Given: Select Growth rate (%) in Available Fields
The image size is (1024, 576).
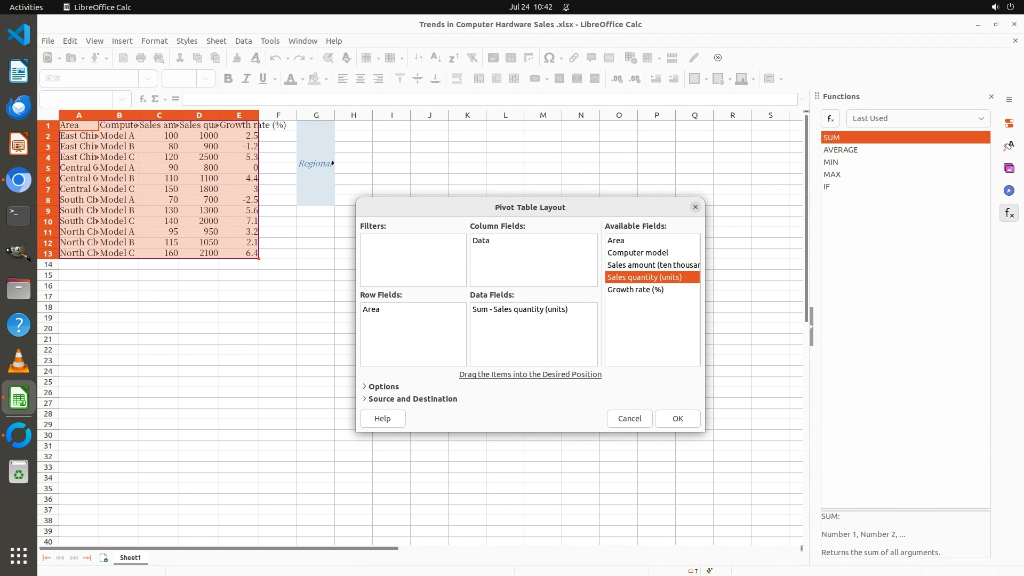Looking at the screenshot, I should point(635,290).
